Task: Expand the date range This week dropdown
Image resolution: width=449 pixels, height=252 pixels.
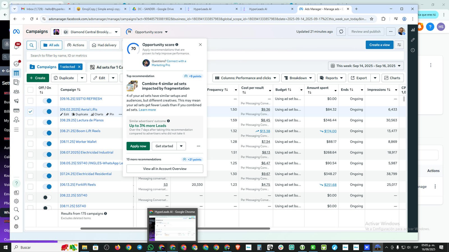Action: [x=366, y=66]
